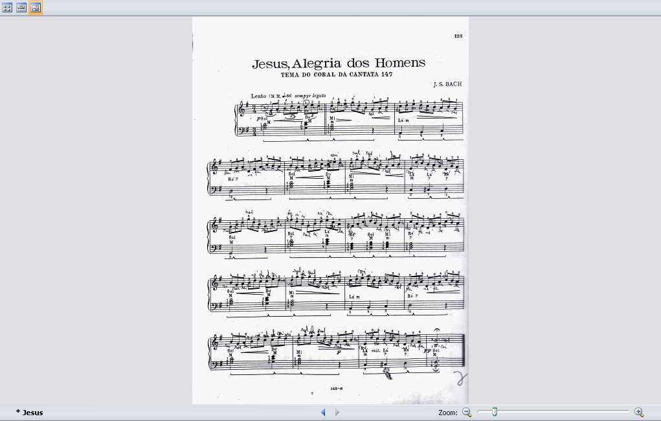This screenshot has height=421, width=661.
Task: Click the "* Jesus" file name label
Action: (29, 413)
